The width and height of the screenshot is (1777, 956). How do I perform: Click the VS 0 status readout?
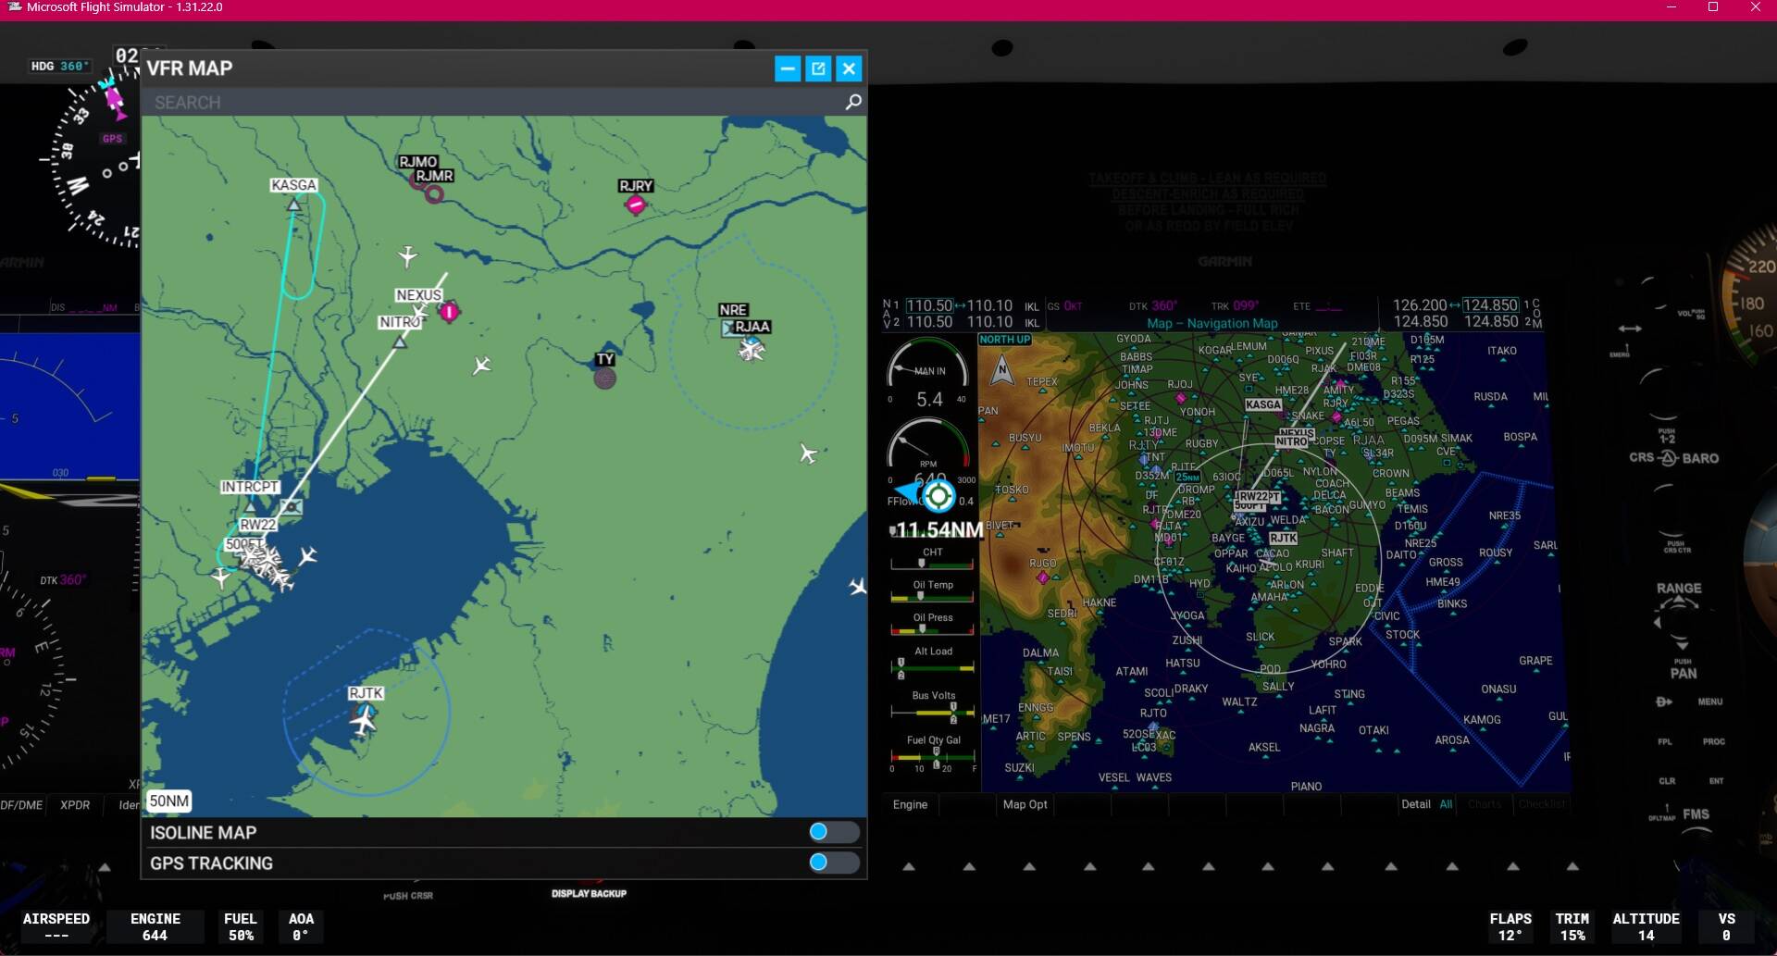(1727, 926)
